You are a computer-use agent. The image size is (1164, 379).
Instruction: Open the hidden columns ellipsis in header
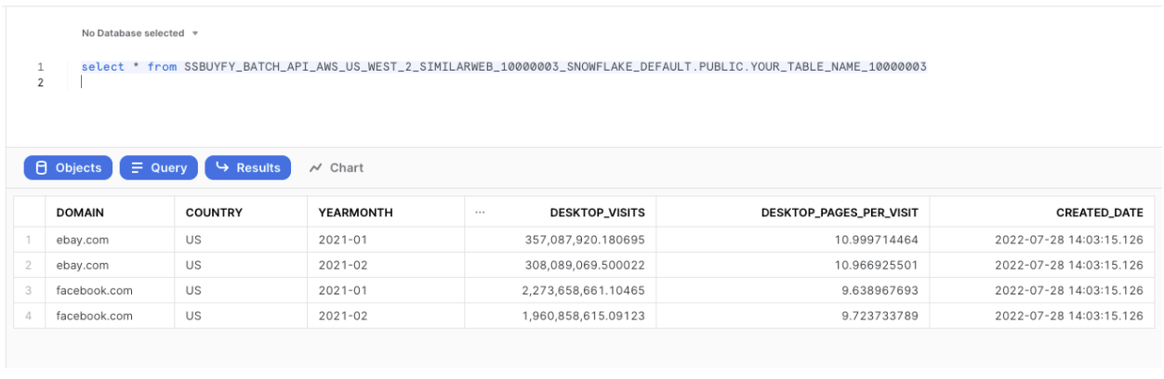pos(480,213)
